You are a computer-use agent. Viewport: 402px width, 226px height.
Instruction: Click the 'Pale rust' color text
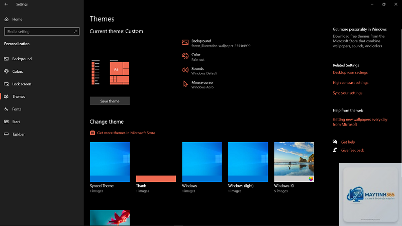point(198,60)
